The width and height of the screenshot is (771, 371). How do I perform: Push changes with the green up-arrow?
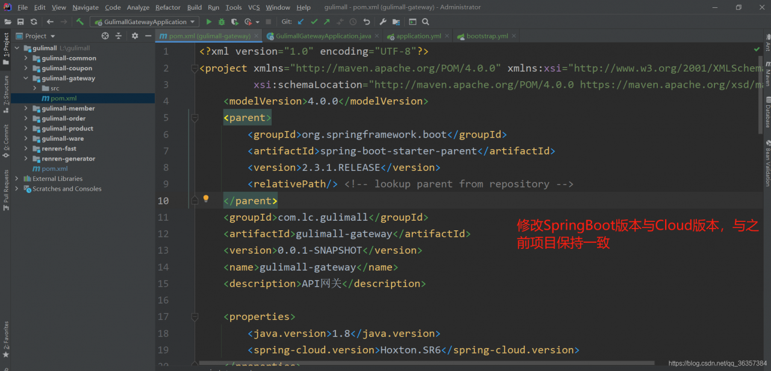(x=326, y=22)
